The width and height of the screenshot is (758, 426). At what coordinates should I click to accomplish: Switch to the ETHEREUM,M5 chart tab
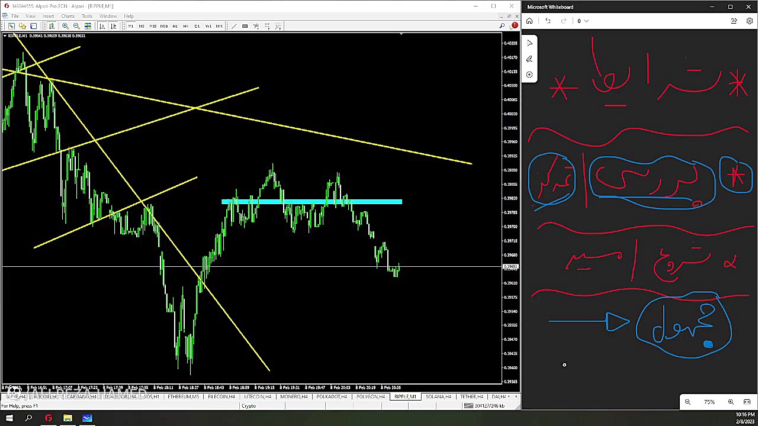click(183, 396)
